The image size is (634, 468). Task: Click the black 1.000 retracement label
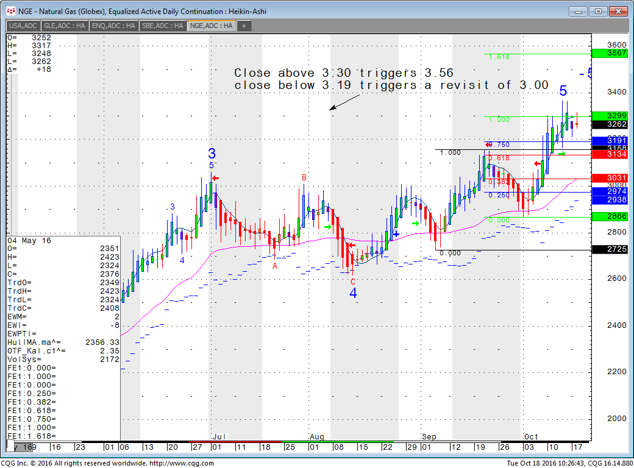[x=450, y=152]
